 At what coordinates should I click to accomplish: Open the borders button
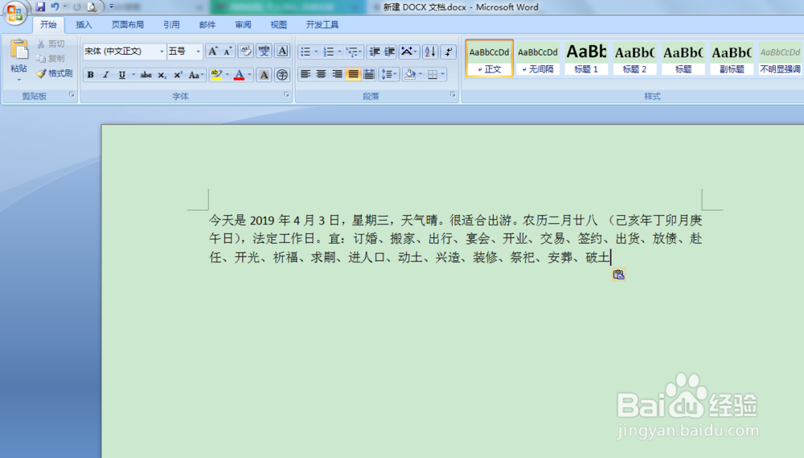click(x=433, y=74)
